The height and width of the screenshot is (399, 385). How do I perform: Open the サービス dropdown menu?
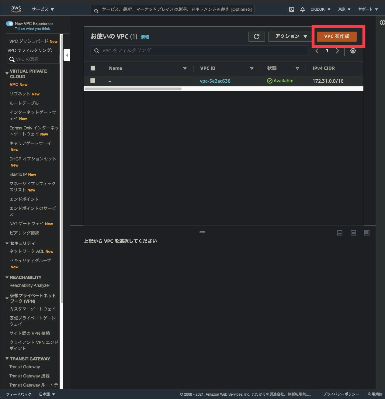[43, 9]
